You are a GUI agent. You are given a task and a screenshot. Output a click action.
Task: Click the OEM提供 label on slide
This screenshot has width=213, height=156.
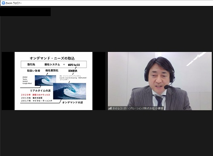point(73,71)
